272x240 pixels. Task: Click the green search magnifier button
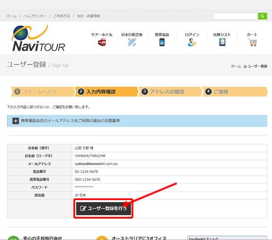tap(262, 16)
